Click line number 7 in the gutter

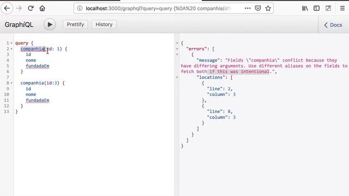point(8,77)
